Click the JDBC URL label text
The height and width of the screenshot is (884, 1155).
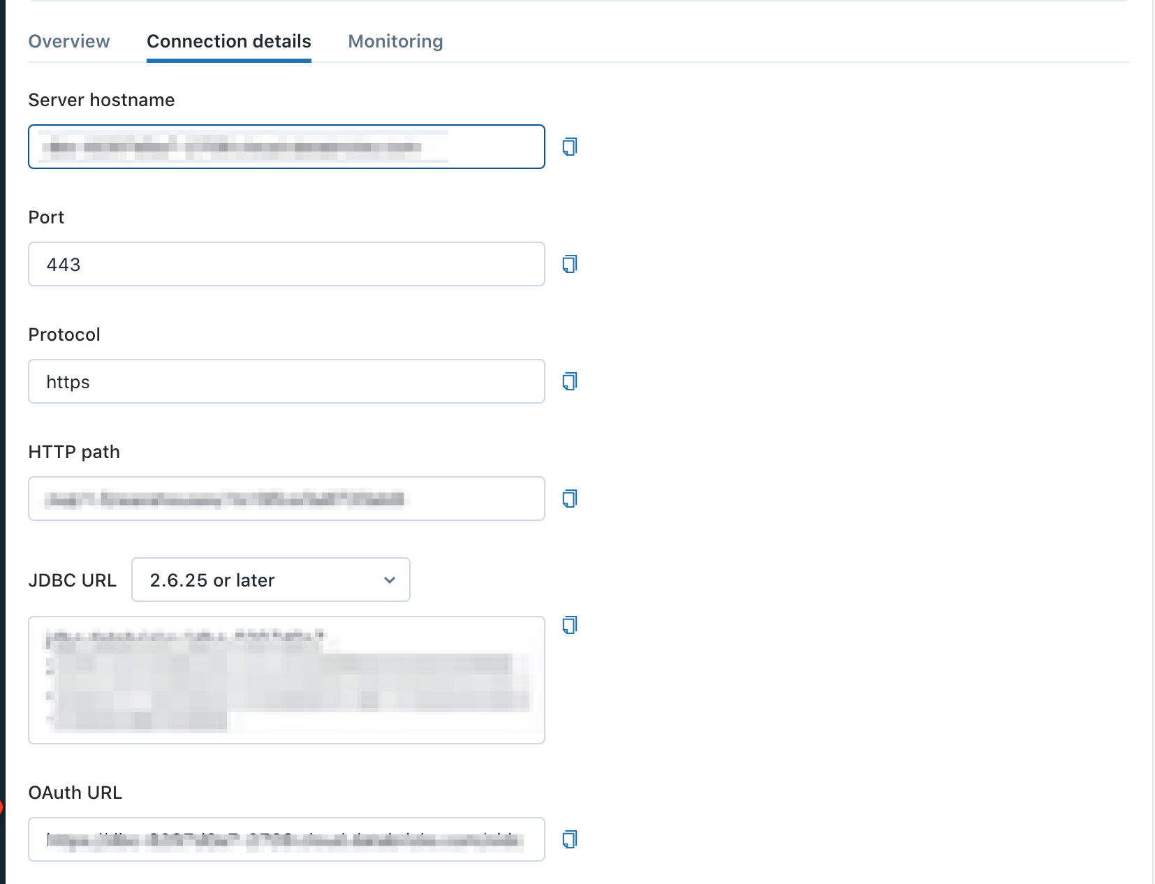coord(72,580)
